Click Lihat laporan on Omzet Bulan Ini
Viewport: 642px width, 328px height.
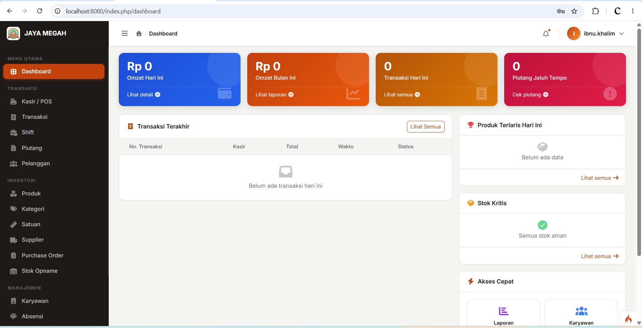pyautogui.click(x=274, y=95)
